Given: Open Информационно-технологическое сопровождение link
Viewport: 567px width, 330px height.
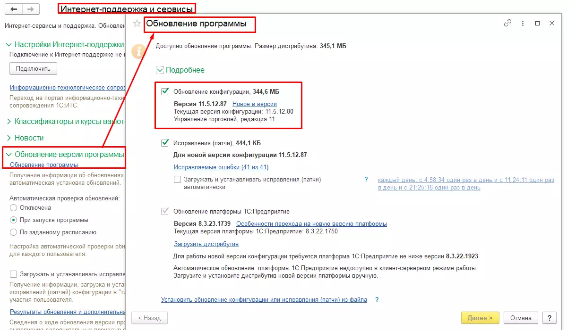Looking at the screenshot, I should pos(68,87).
